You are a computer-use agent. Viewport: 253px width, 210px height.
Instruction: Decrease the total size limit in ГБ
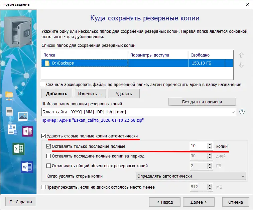(210, 168)
